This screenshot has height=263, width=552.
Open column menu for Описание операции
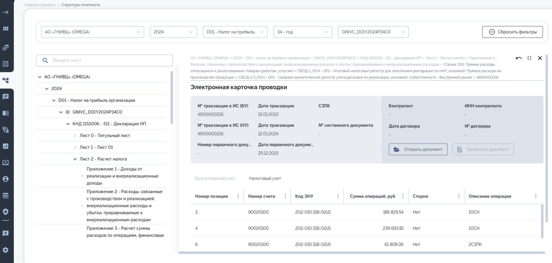[x=536, y=196]
